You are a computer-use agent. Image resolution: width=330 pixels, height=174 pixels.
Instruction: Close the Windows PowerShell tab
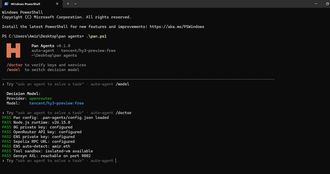[57, 4]
